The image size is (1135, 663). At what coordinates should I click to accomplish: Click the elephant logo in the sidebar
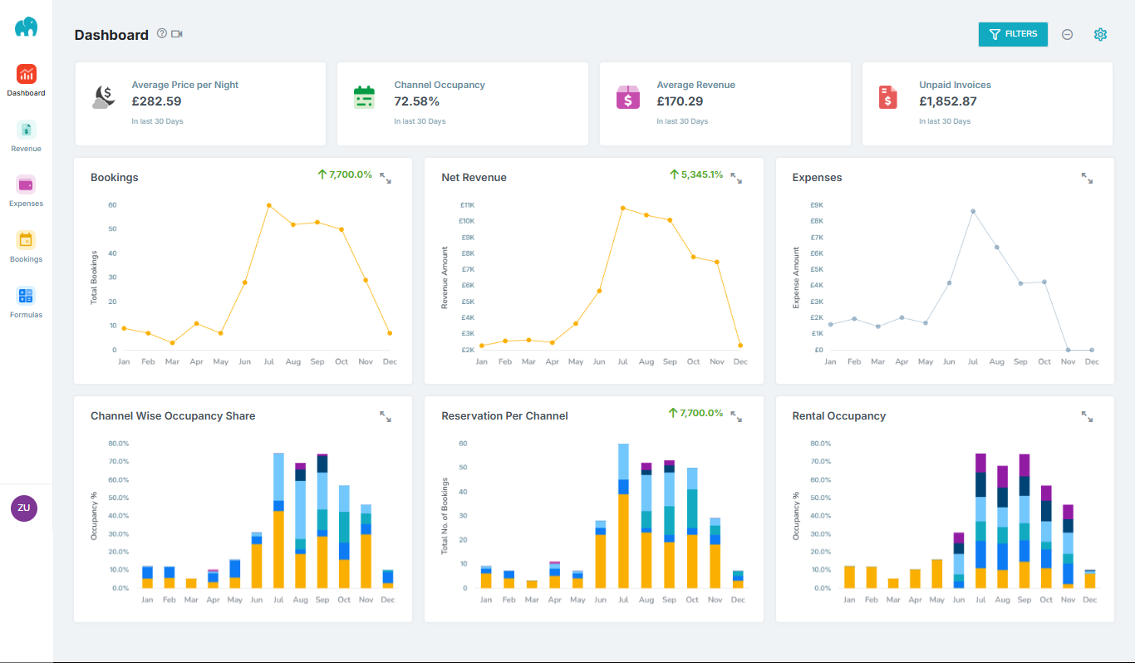[x=26, y=26]
